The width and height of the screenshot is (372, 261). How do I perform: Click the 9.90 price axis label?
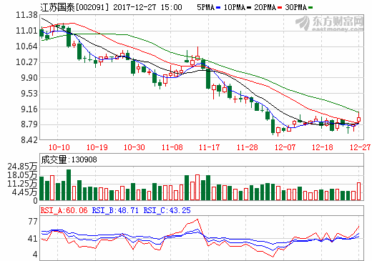click(29, 78)
